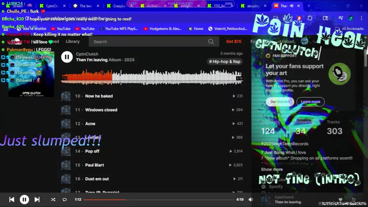Open YouTube MP3 Playli bookmark

[x=118, y=29]
